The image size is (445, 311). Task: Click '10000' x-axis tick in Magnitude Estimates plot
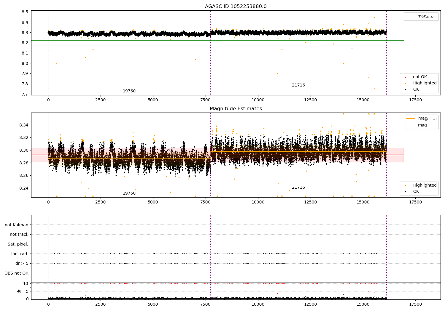click(258, 202)
